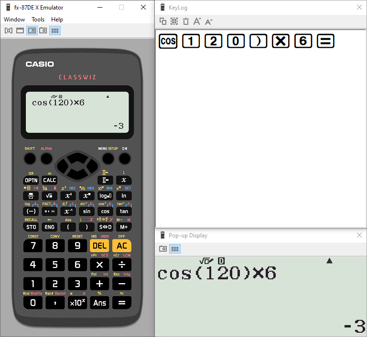The image size is (367, 337).
Task: Toggle the grid icon in emulator toolbar
Action: [55, 31]
